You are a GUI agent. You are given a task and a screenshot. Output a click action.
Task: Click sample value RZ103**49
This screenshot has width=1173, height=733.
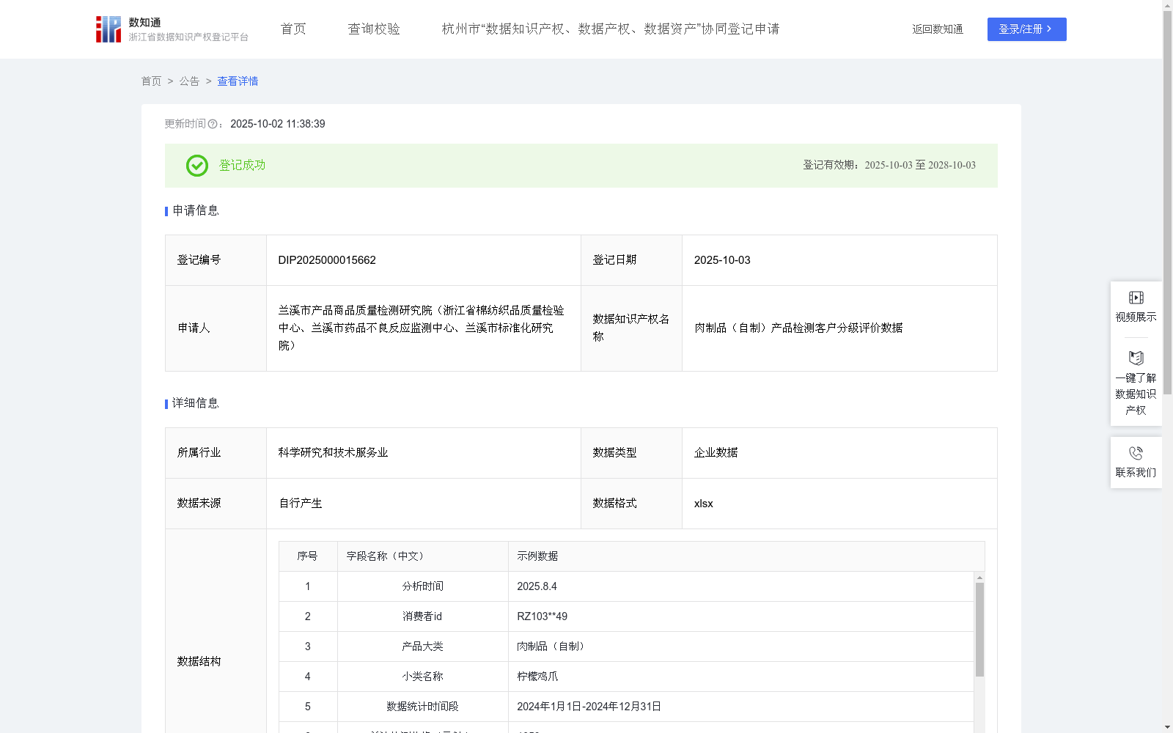[x=542, y=616]
